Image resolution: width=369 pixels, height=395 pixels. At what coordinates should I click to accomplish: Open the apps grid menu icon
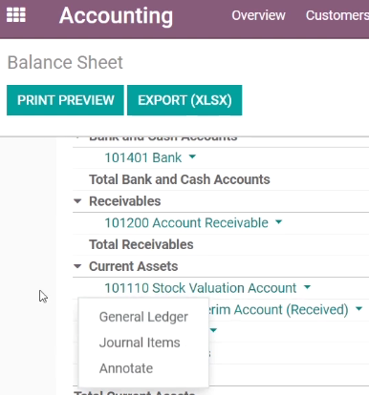tap(16, 15)
